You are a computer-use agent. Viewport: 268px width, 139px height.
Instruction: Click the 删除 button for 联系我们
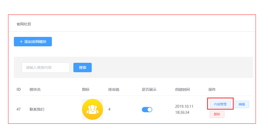[x=217, y=114]
